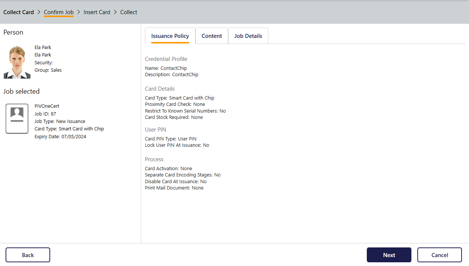Open the Content tab
Image resolution: width=469 pixels, height=266 pixels.
coord(212,36)
